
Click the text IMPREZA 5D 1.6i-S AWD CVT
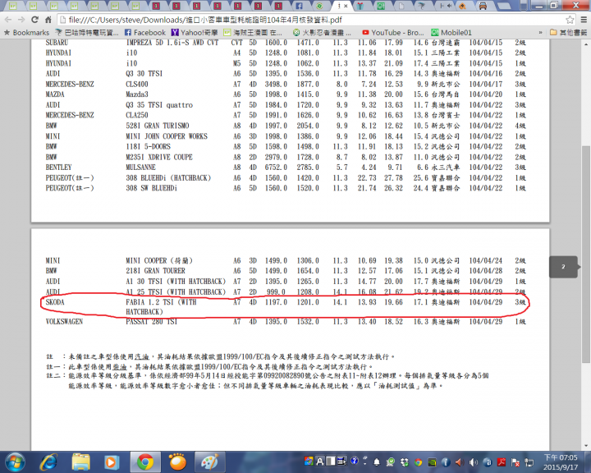(x=172, y=43)
